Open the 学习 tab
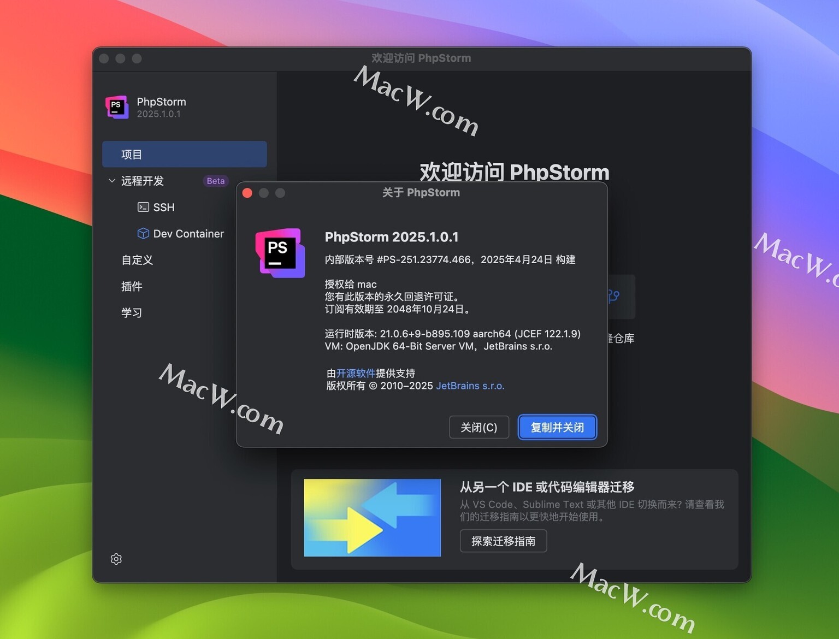 132,312
